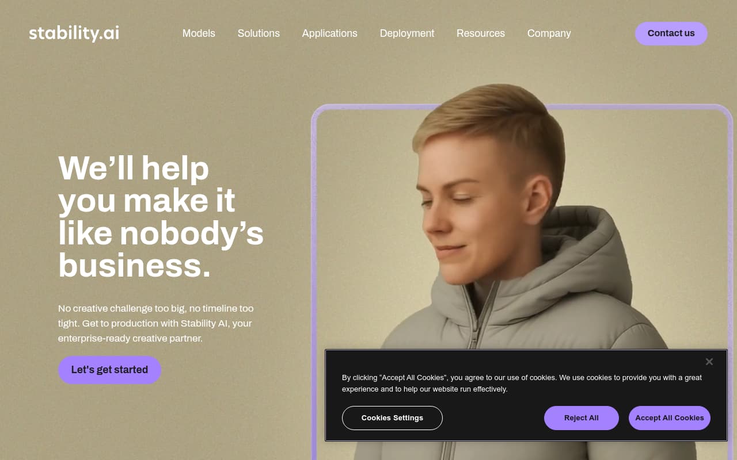737x460 pixels.
Task: Open the Models menu
Action: pos(199,33)
